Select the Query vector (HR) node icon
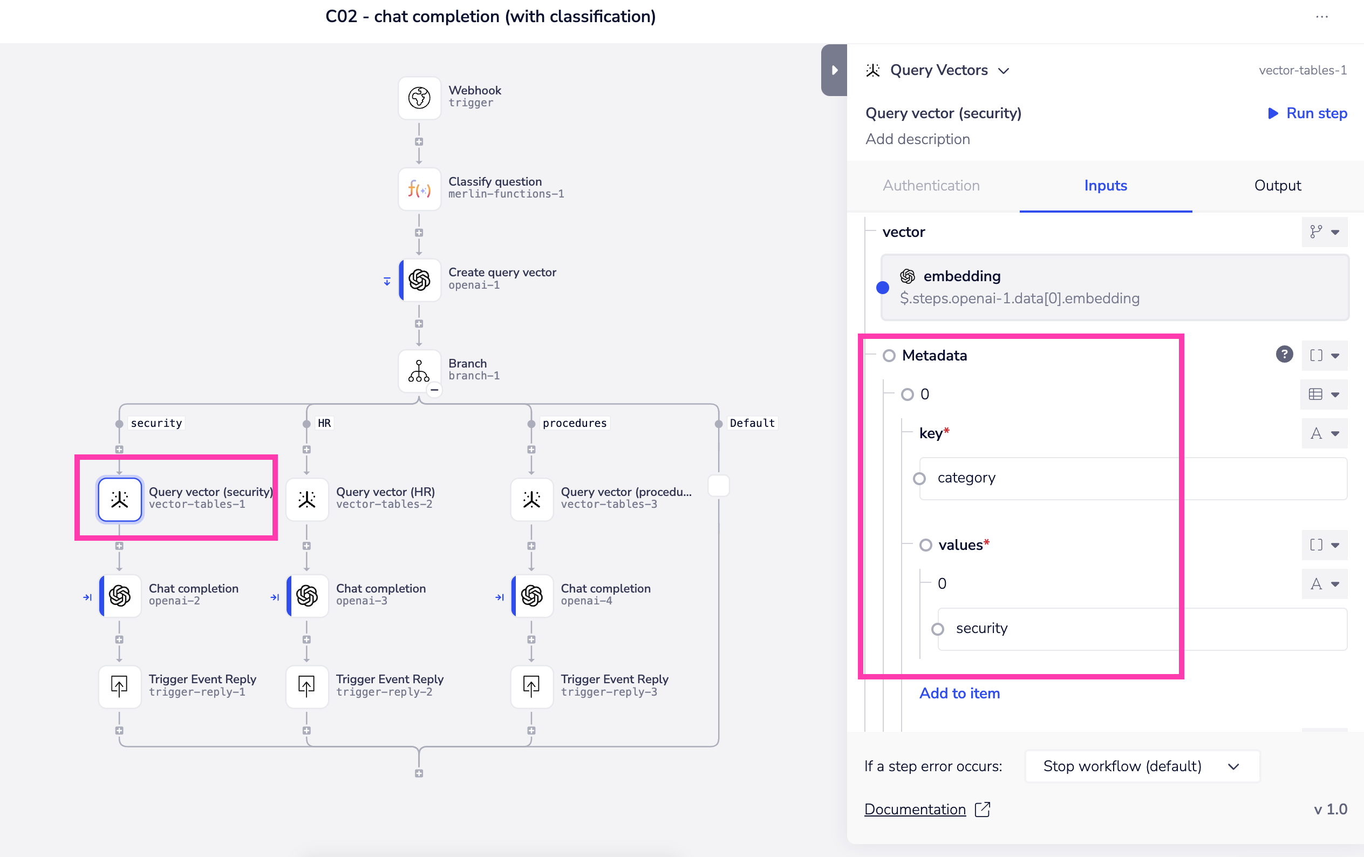1364x857 pixels. [x=307, y=499]
